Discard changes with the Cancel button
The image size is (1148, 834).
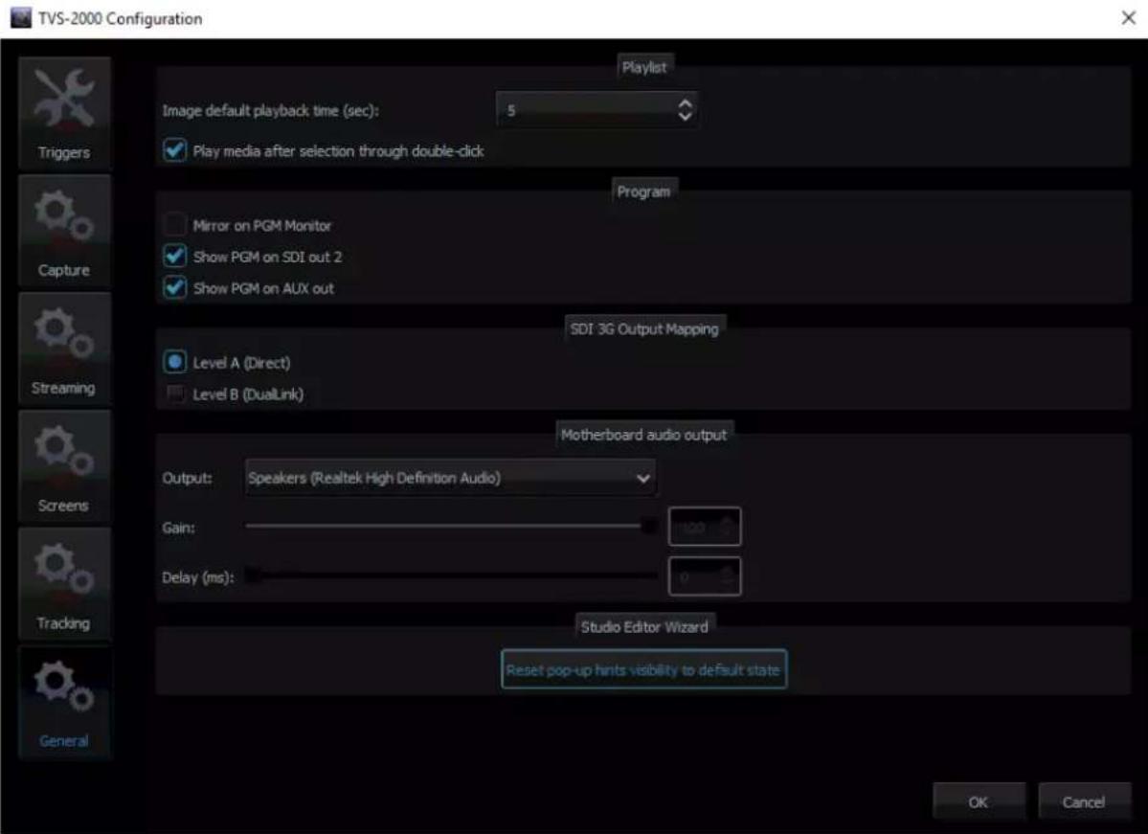(1084, 801)
